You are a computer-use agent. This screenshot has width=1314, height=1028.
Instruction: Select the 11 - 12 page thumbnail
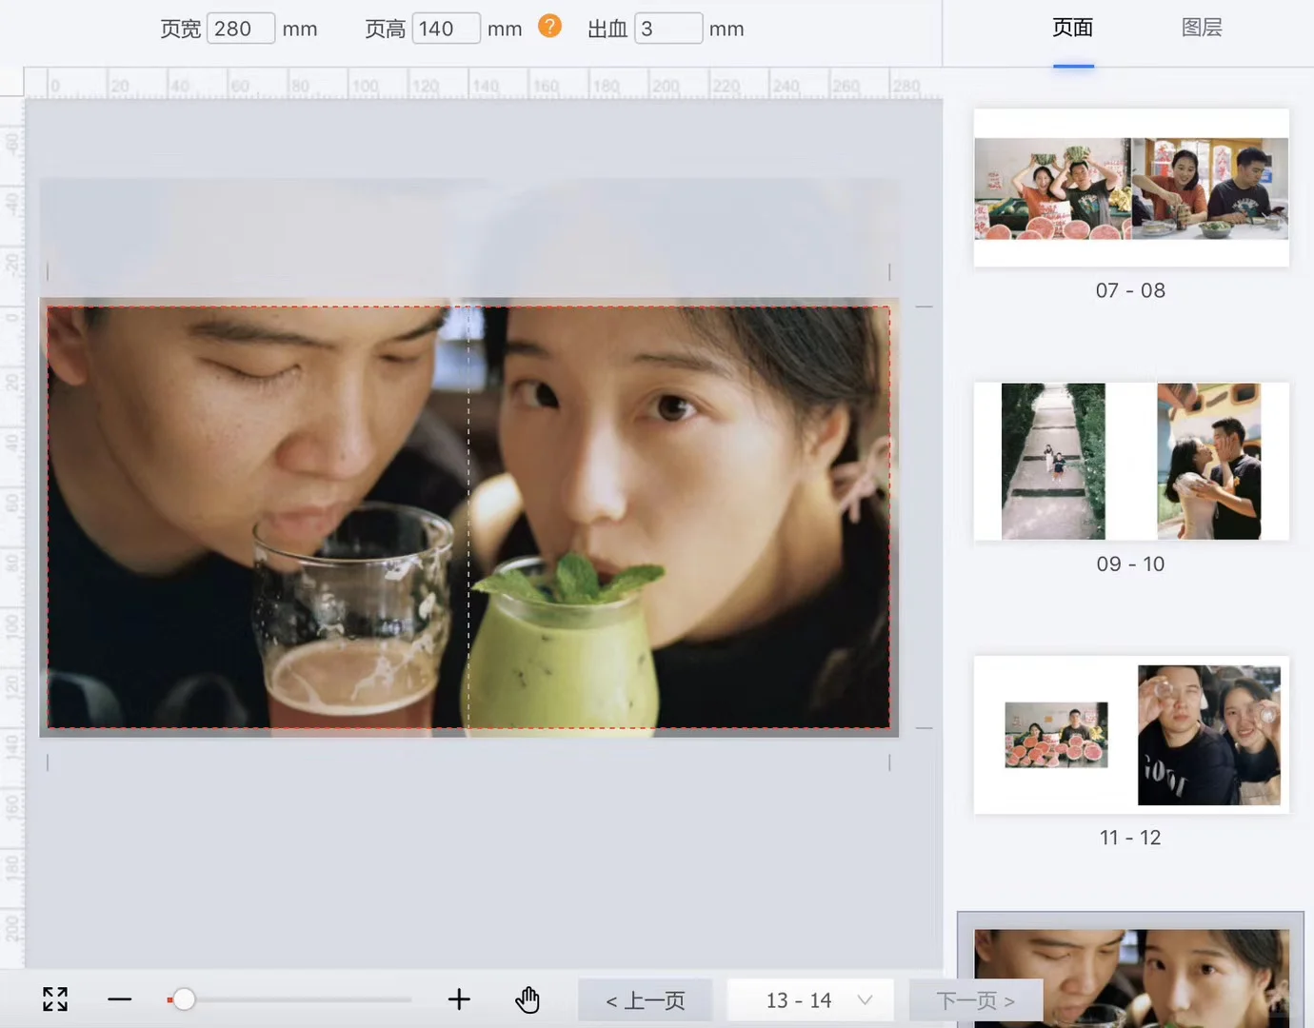point(1131,735)
